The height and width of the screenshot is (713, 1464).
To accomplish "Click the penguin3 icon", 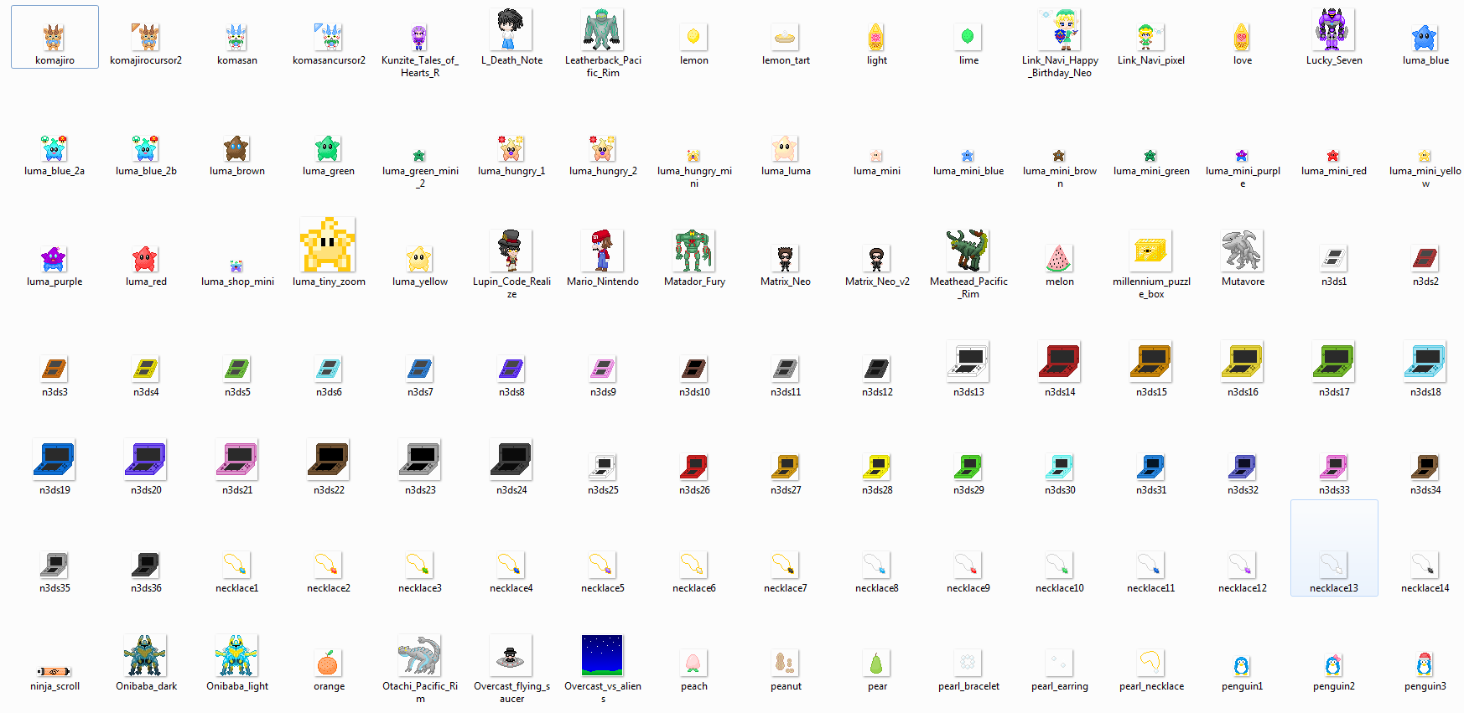I will tap(1424, 663).
